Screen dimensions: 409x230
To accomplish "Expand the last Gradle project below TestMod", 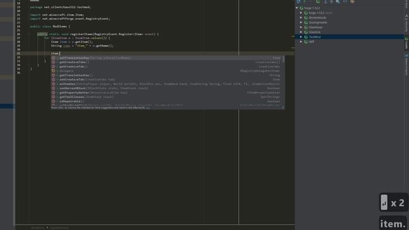I will (301, 42).
